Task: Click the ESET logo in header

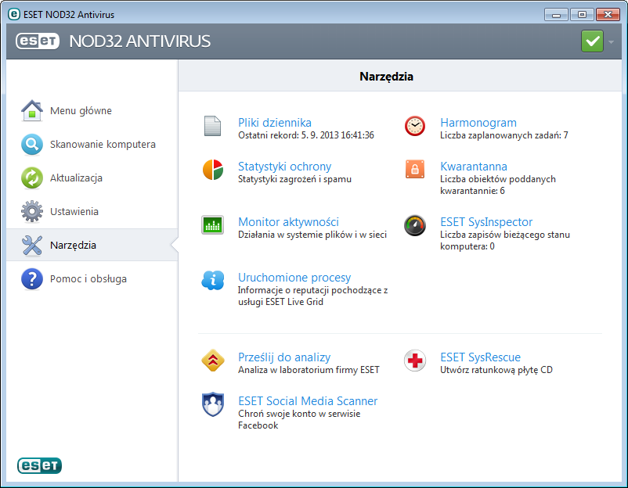Action: click(x=38, y=41)
